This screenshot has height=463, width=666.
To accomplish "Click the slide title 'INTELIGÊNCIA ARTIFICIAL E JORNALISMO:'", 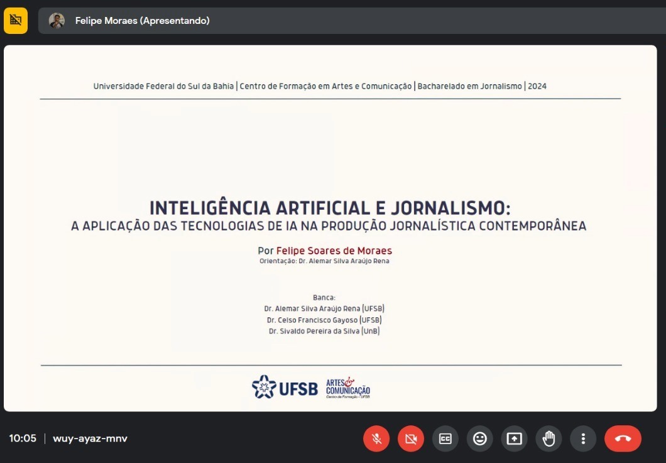I will pos(330,208).
